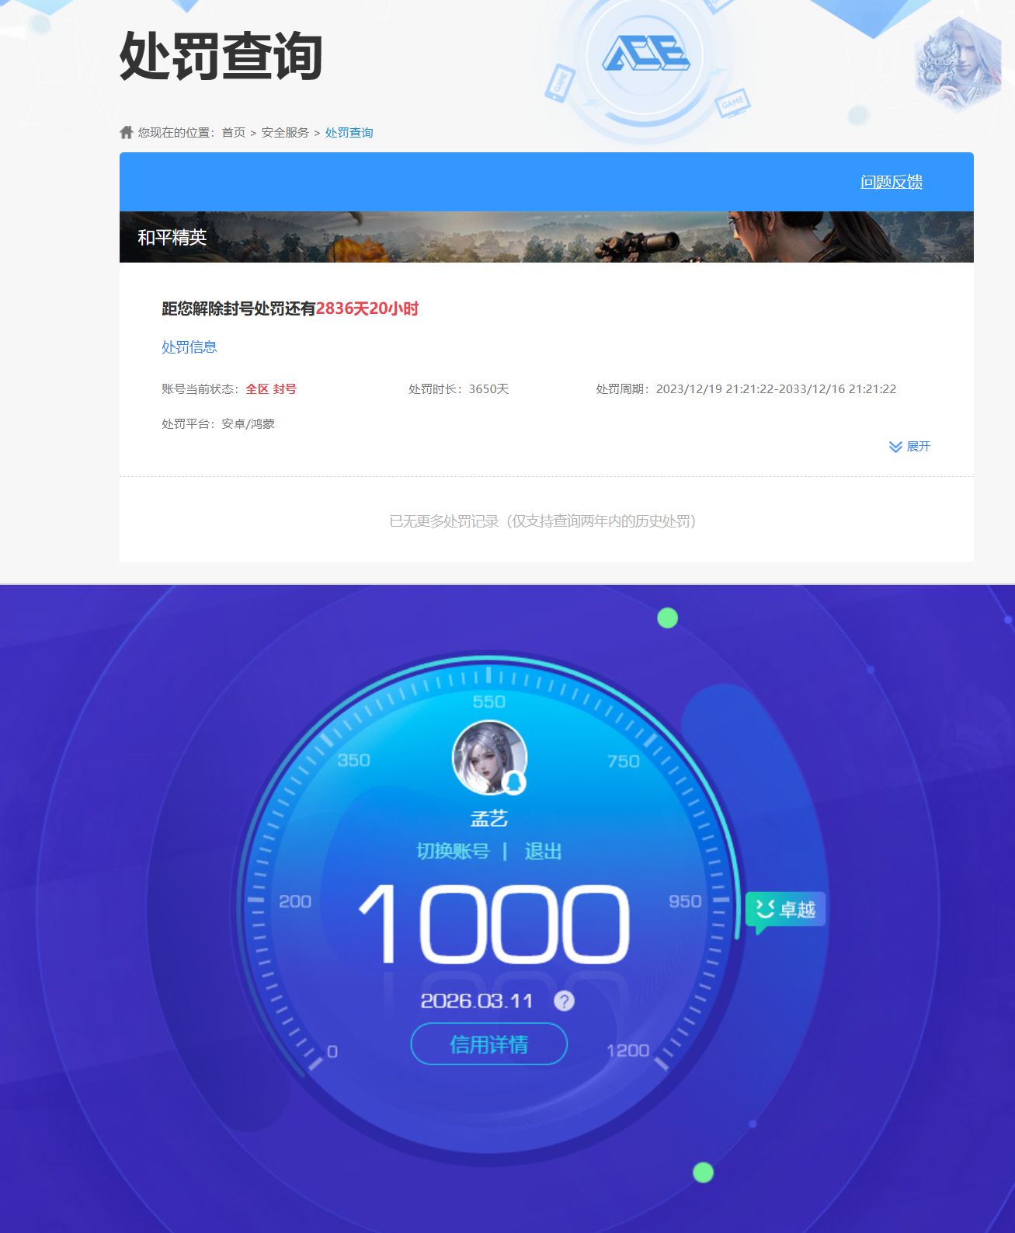Click the user avatar in credit gauge
This screenshot has width=1015, height=1233.
[x=489, y=758]
